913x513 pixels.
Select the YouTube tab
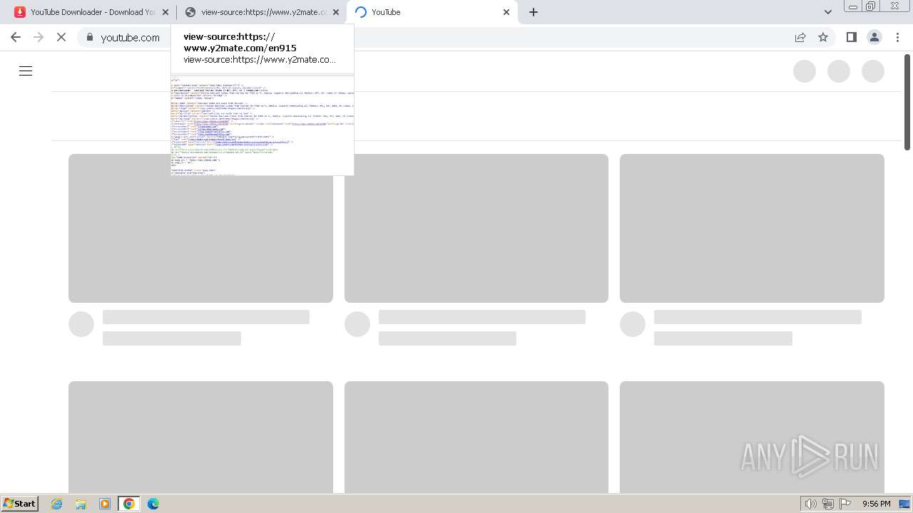coord(431,12)
